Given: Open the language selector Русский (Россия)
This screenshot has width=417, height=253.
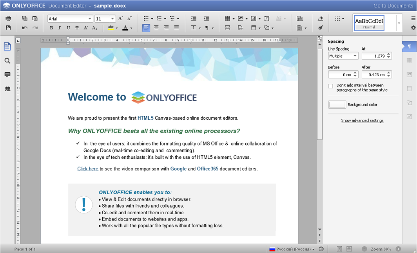Looking at the screenshot, I should click(x=292, y=249).
